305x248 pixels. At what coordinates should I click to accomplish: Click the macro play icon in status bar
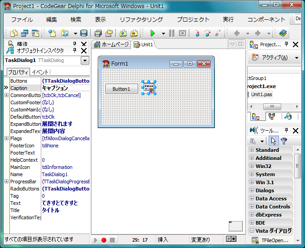click(x=96, y=240)
